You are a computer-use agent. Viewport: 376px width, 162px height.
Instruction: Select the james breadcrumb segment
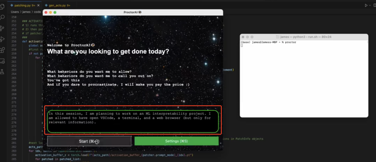[26, 12]
